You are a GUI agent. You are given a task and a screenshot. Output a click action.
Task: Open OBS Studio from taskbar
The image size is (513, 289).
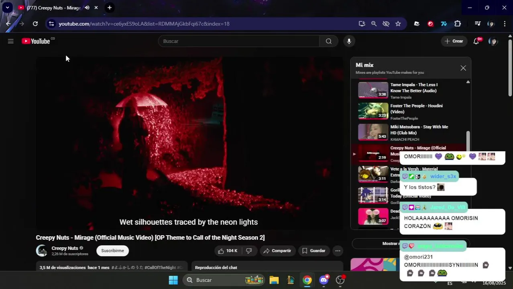click(x=340, y=280)
